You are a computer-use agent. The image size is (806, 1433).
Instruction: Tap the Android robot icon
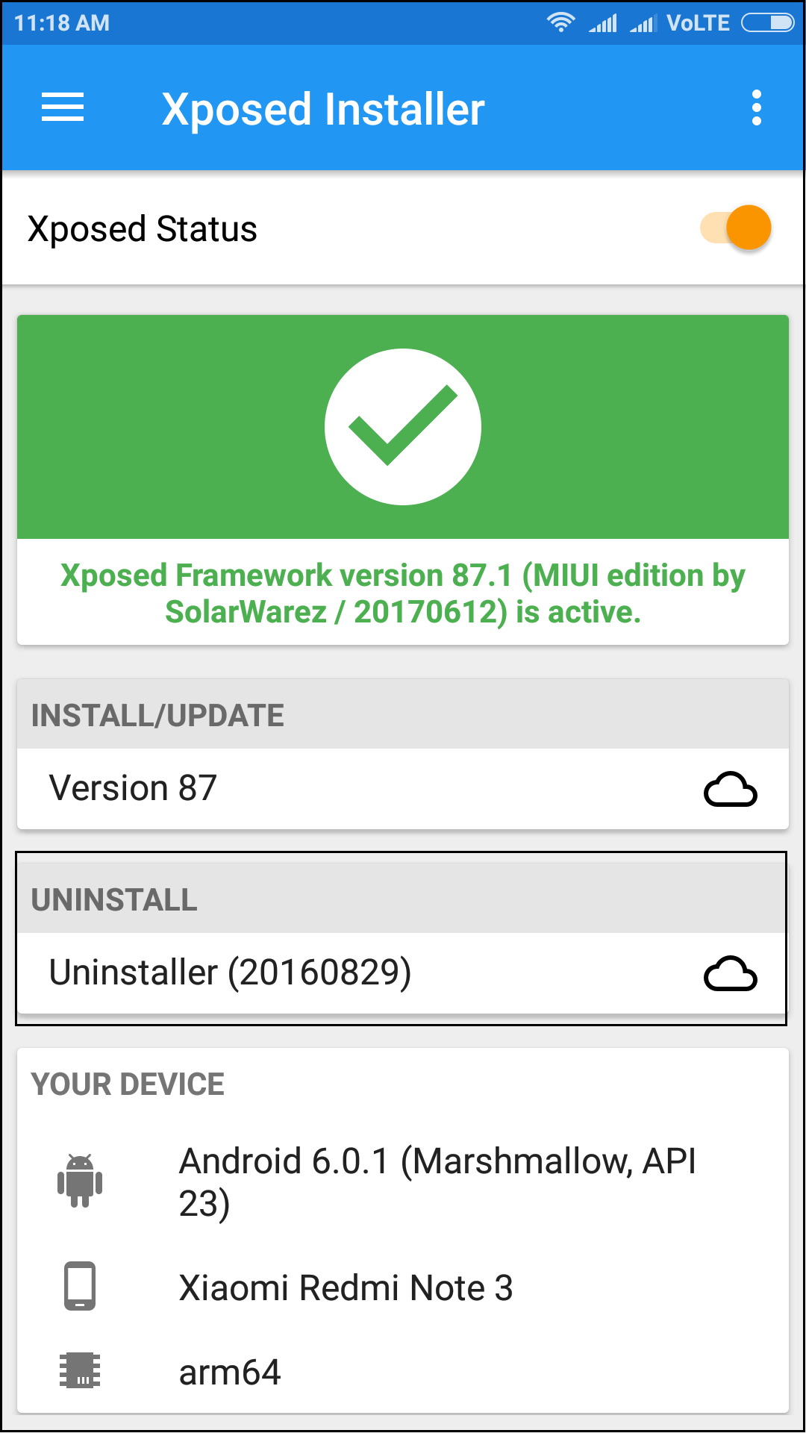click(80, 1181)
